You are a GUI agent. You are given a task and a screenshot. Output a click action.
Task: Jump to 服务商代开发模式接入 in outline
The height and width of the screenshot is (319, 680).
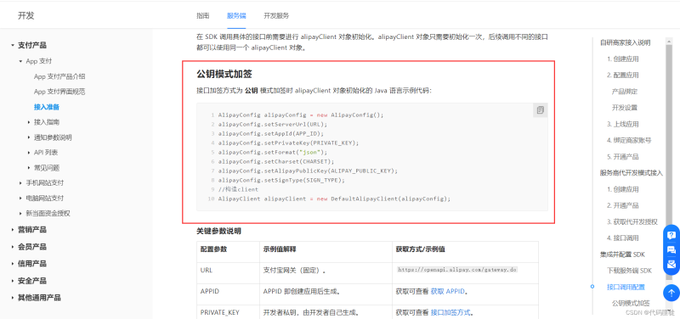click(632, 173)
